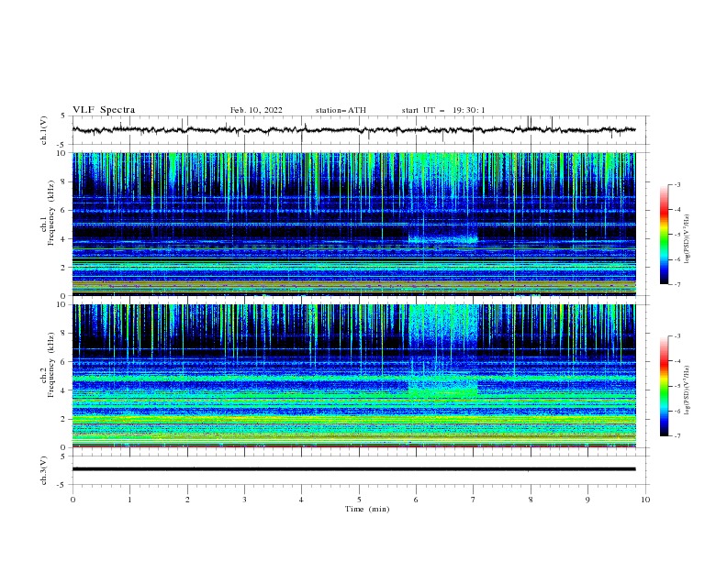727x561 pixels.
Task: Click the "VLF Spectra" title text
Action: [104, 110]
